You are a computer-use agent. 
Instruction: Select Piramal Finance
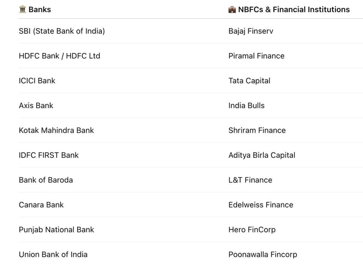point(257,56)
